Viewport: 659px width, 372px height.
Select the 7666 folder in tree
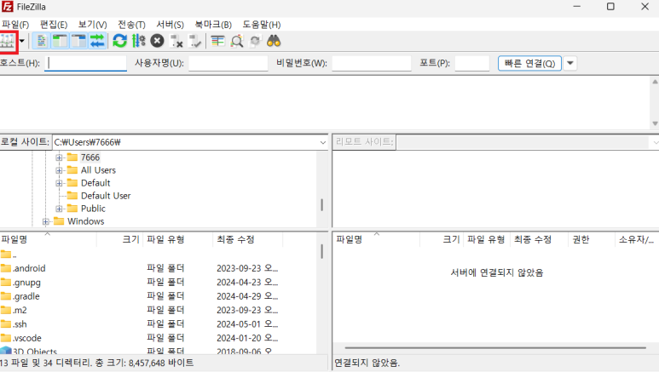coord(90,157)
